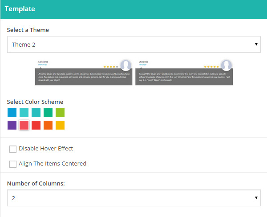Screen dimensions: 267x217
Task: Click Chris Doe's testimonial preview text
Action: tap(184, 77)
